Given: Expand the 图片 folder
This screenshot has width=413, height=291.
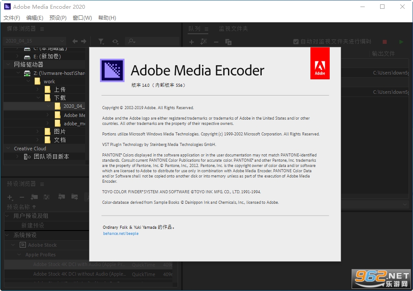Looking at the screenshot, I should [x=38, y=131].
